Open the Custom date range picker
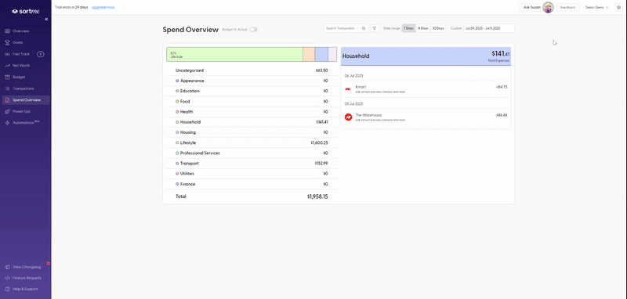 coord(489,28)
